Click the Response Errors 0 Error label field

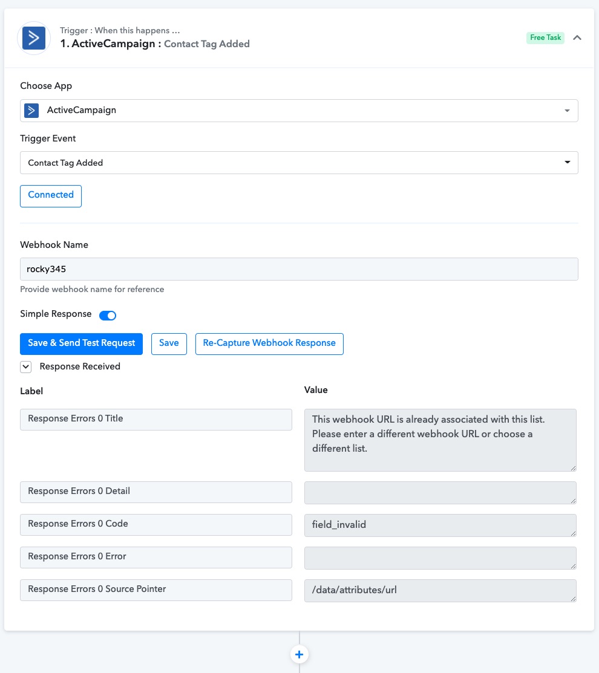(156, 557)
